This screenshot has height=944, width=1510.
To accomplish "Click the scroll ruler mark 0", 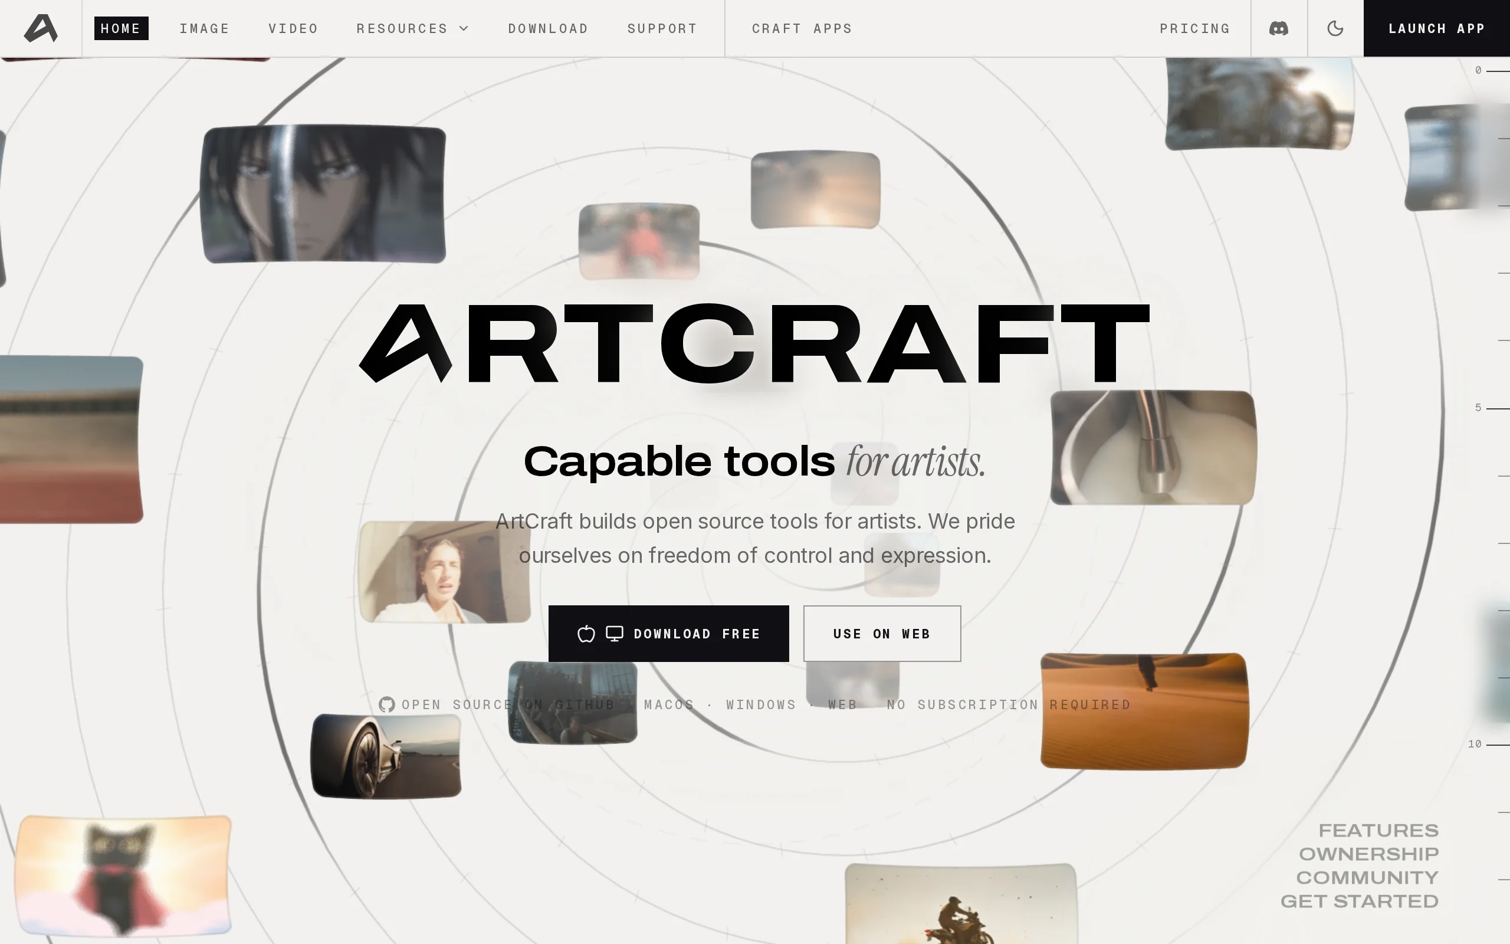I will point(1491,71).
